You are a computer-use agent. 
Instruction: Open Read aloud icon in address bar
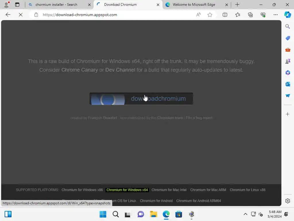coord(198,15)
